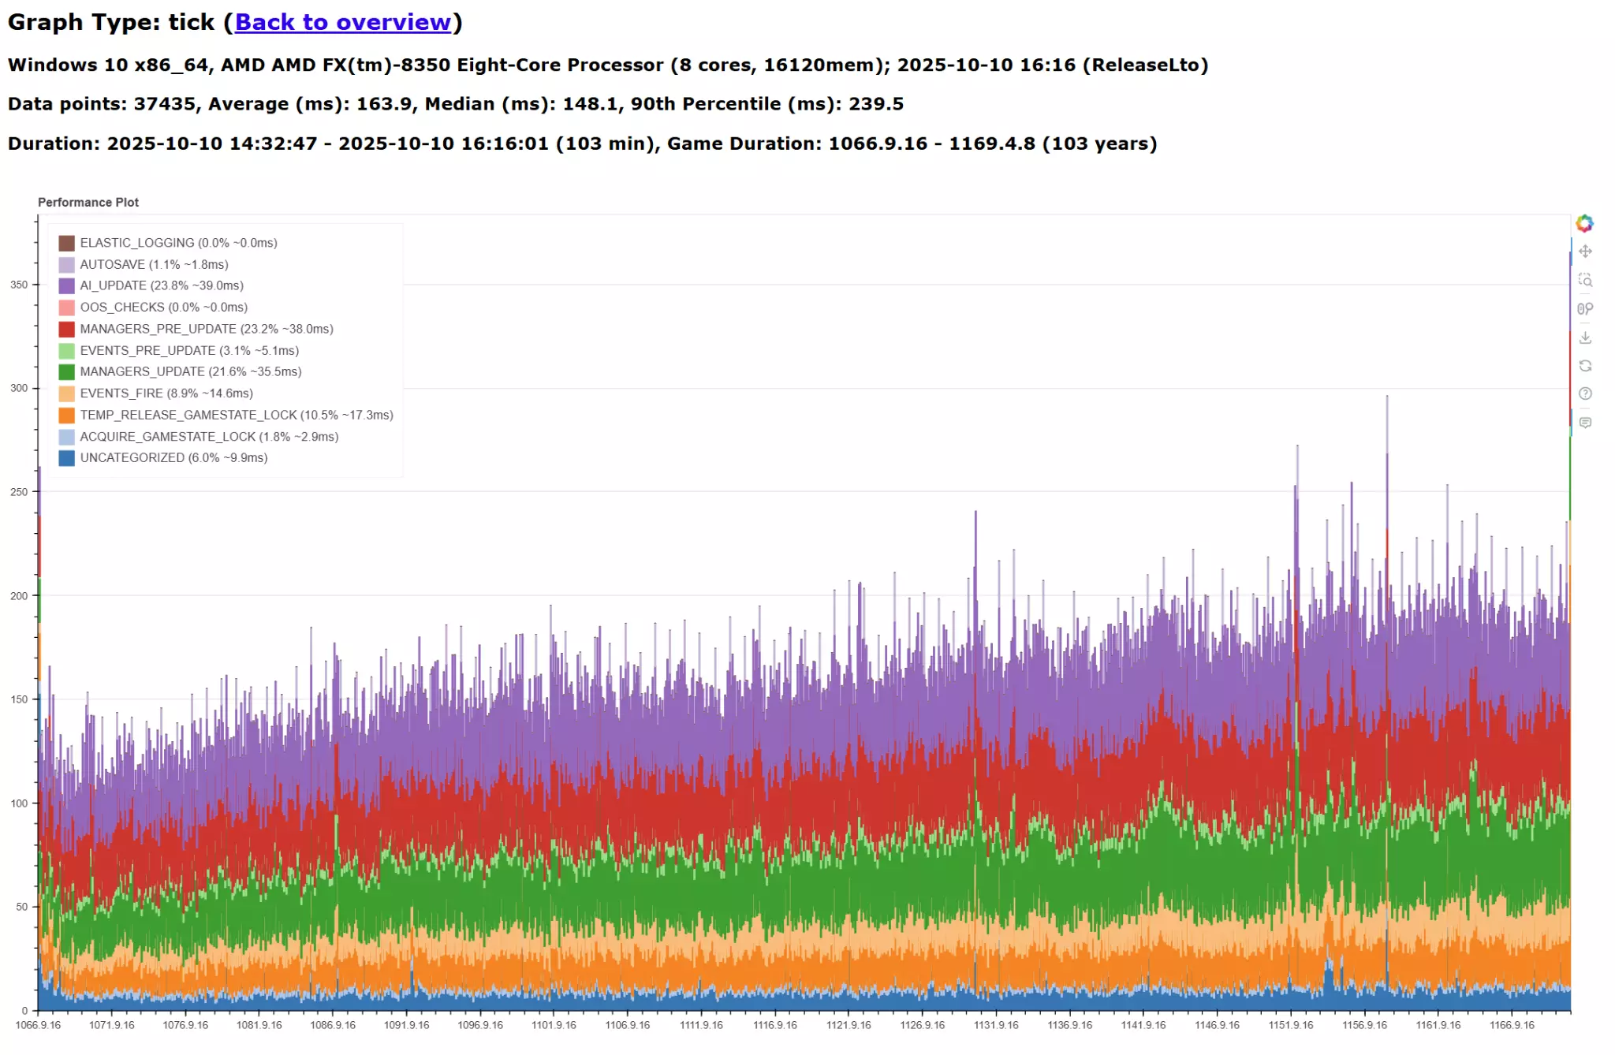Open the Bokeh help icon

pos(1585,393)
